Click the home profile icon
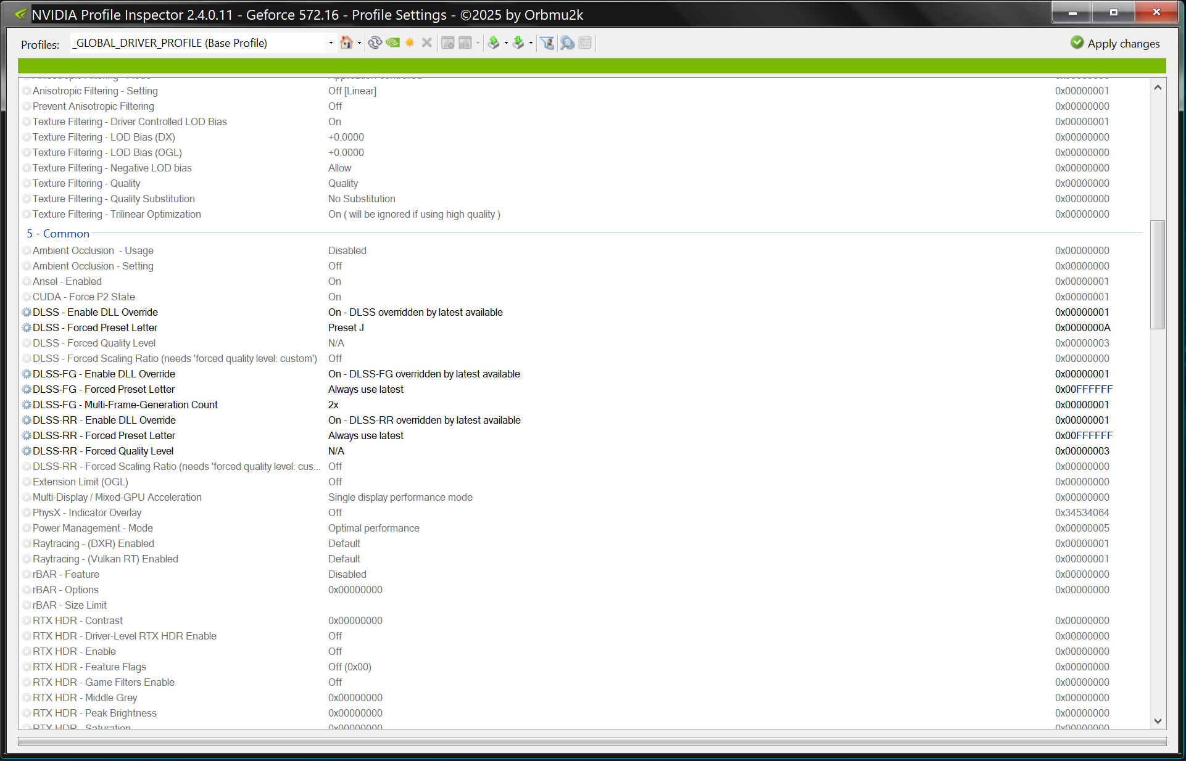This screenshot has width=1186, height=761. pyautogui.click(x=346, y=43)
